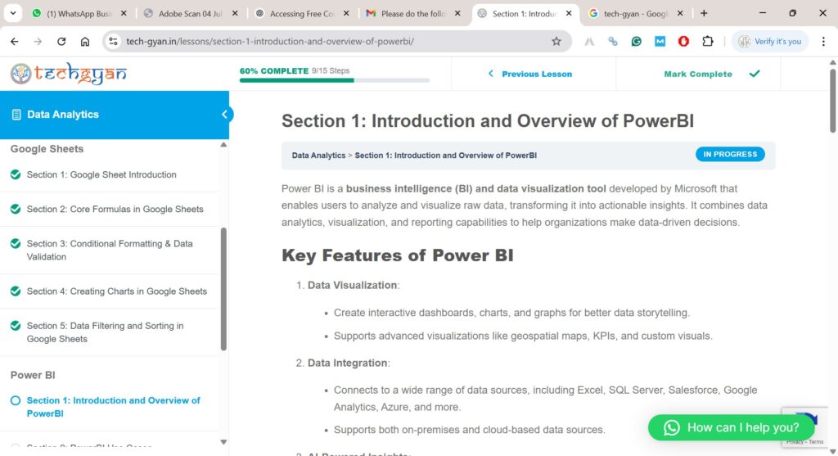The height and width of the screenshot is (456, 838).
Task: Click the grey A-shaped extension icon
Action: coord(589,41)
